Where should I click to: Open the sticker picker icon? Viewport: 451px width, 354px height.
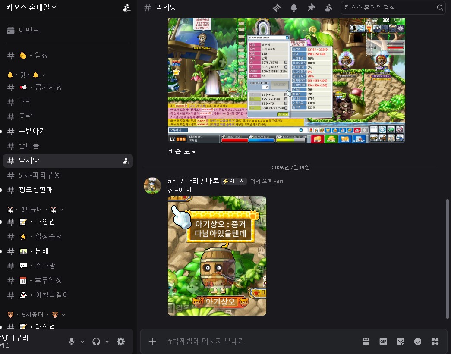pos(401,341)
